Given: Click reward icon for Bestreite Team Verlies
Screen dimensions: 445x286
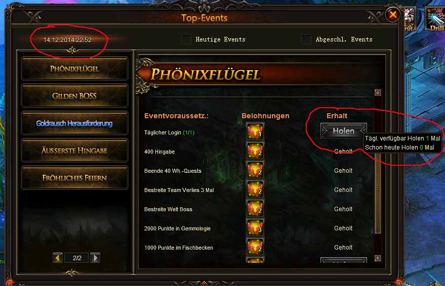Looking at the screenshot, I should pyautogui.click(x=255, y=189).
